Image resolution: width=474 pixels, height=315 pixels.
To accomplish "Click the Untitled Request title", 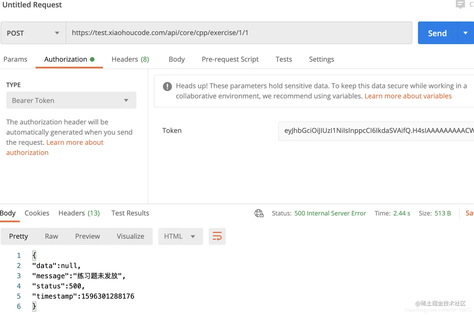I will (32, 5).
